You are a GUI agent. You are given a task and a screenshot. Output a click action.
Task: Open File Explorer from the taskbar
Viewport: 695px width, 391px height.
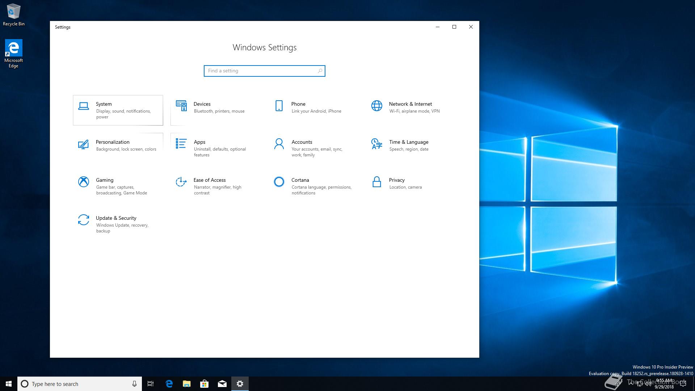click(186, 384)
